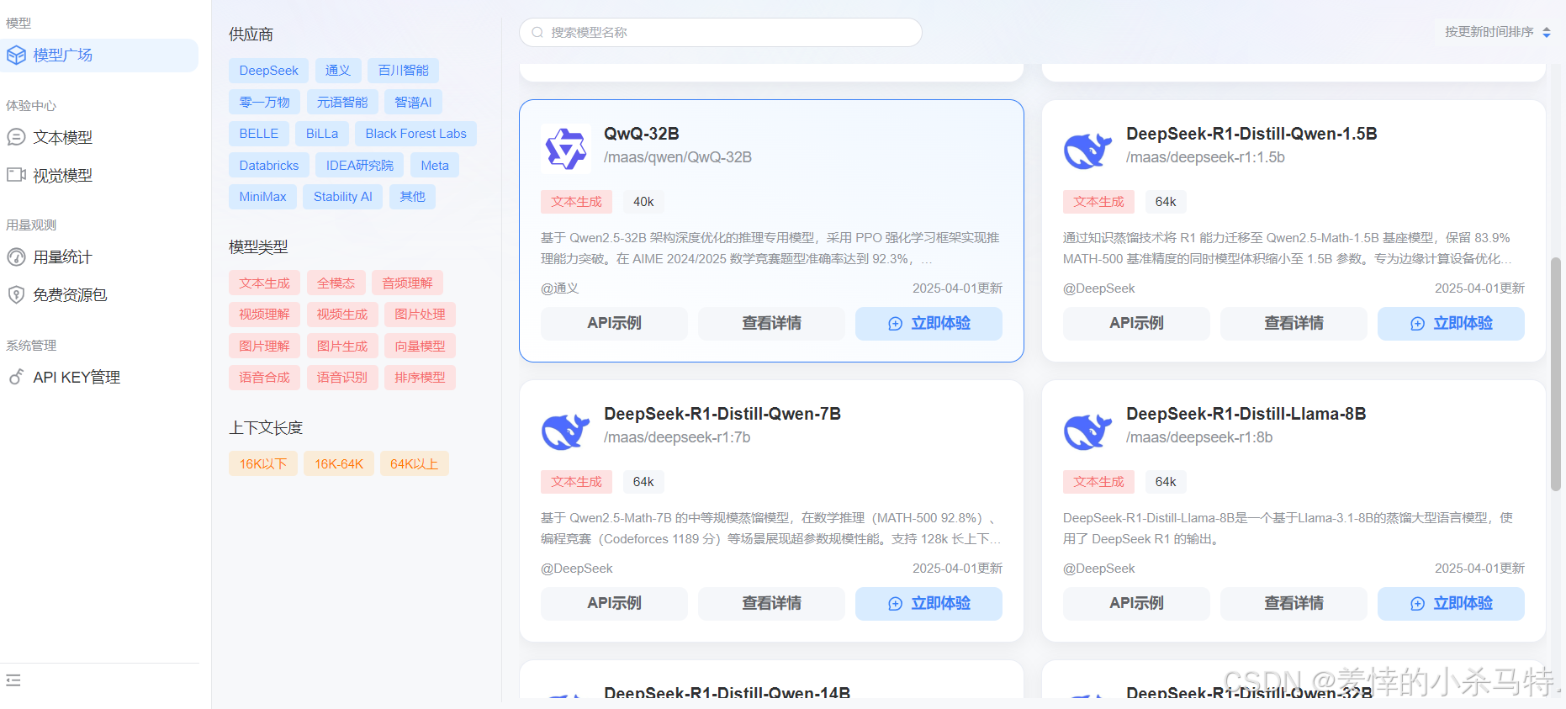Filter context length 64K以上

[x=414, y=464]
